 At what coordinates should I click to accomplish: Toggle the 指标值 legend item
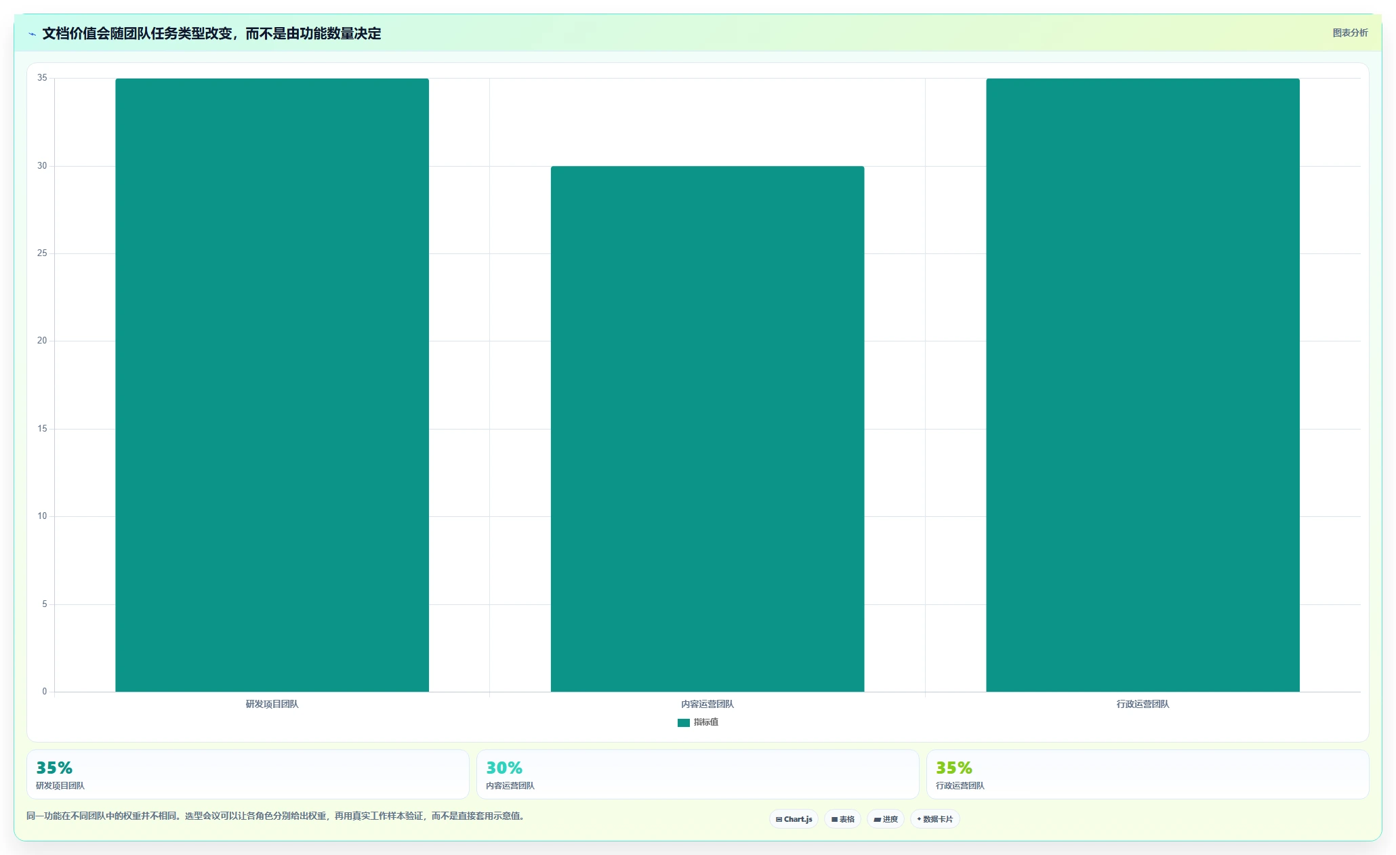[x=698, y=722]
